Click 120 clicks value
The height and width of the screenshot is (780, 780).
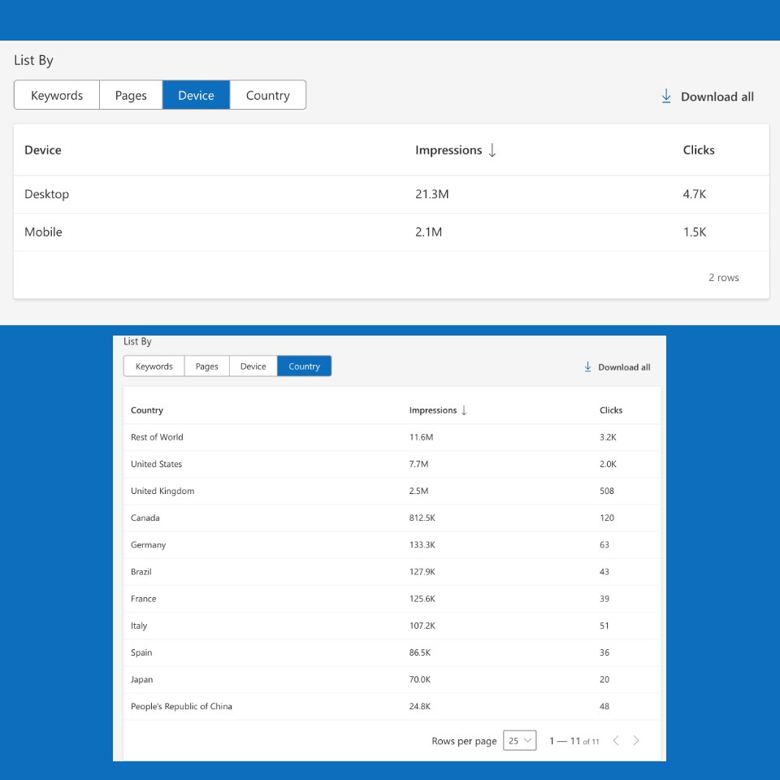click(x=606, y=518)
